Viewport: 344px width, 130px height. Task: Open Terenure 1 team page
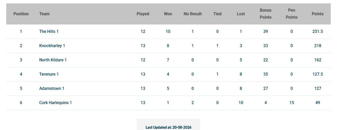tap(49, 74)
